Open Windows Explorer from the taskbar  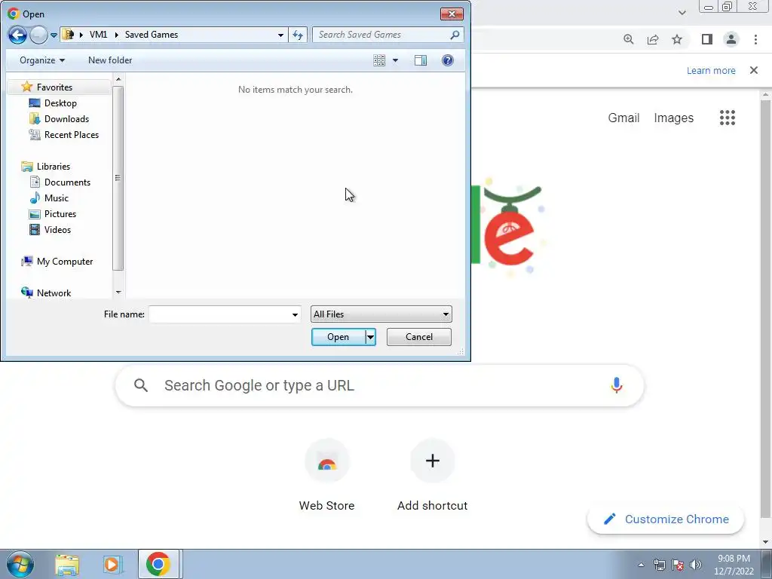click(x=67, y=564)
